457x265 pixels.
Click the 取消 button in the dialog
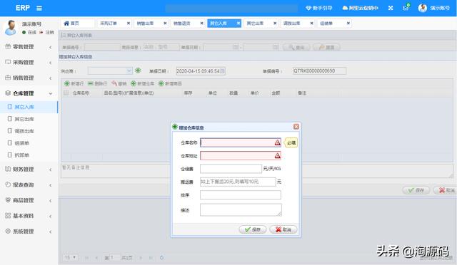coord(283,229)
